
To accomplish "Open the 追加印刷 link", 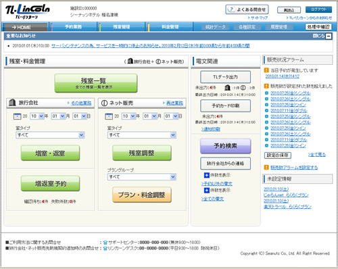I will coord(211,129).
